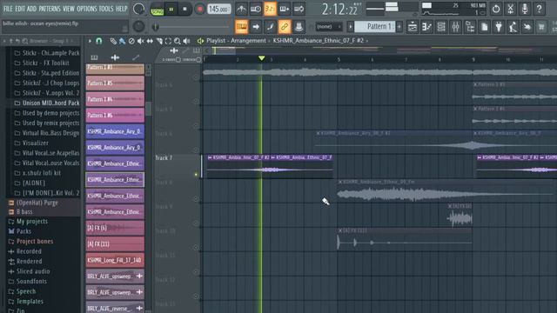Open the PATTERNS menu
Screen dimensions: 557x313
50,9
